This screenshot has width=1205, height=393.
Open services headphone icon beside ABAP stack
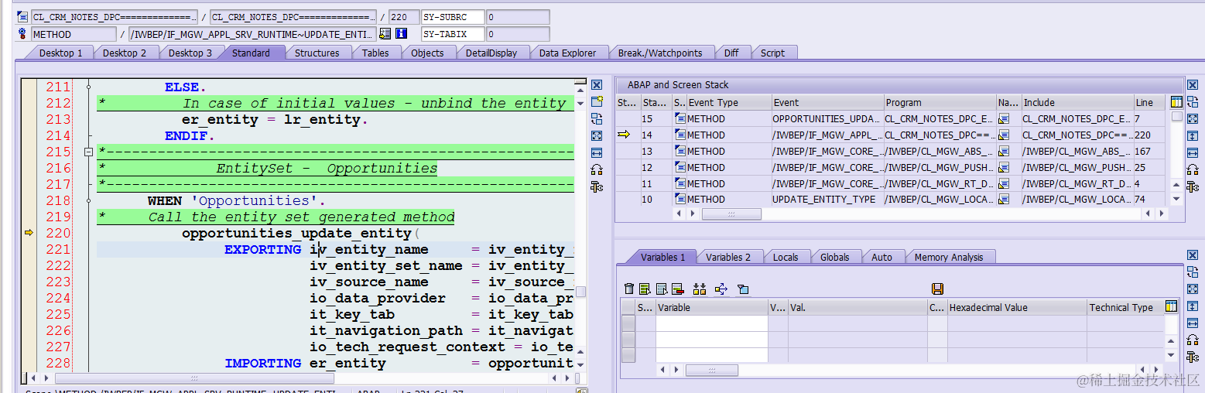(1193, 169)
